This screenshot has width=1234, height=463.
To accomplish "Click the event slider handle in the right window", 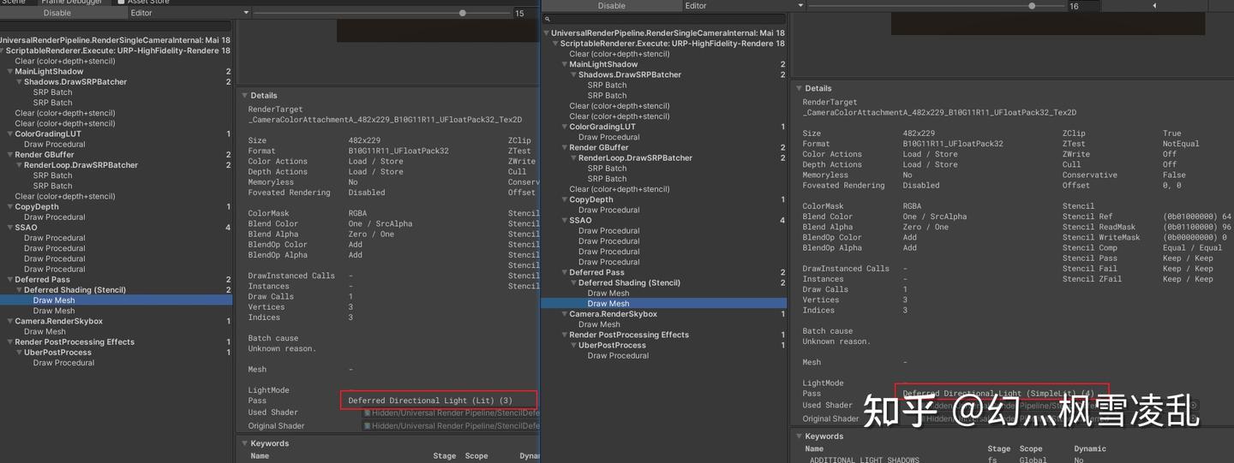I will [1032, 6].
